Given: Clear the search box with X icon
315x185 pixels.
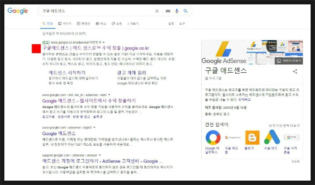Looking at the screenshot, I should pyautogui.click(x=157, y=11).
